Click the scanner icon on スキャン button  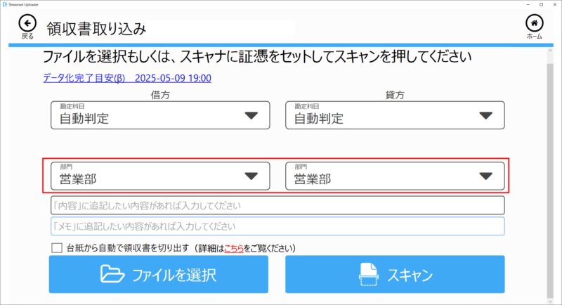coord(368,274)
